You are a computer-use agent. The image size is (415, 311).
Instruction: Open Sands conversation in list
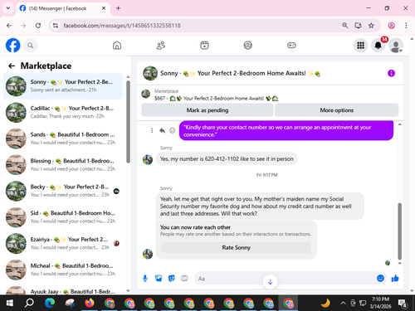tap(62, 138)
